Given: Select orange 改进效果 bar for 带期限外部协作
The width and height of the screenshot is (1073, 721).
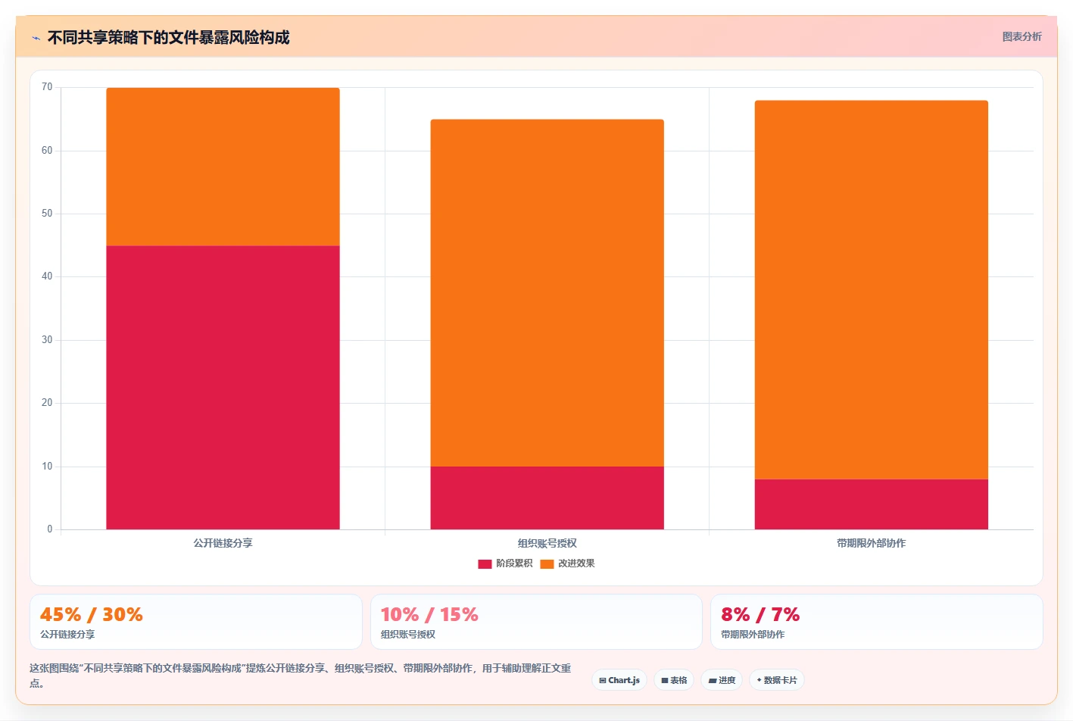Looking at the screenshot, I should click(871, 289).
